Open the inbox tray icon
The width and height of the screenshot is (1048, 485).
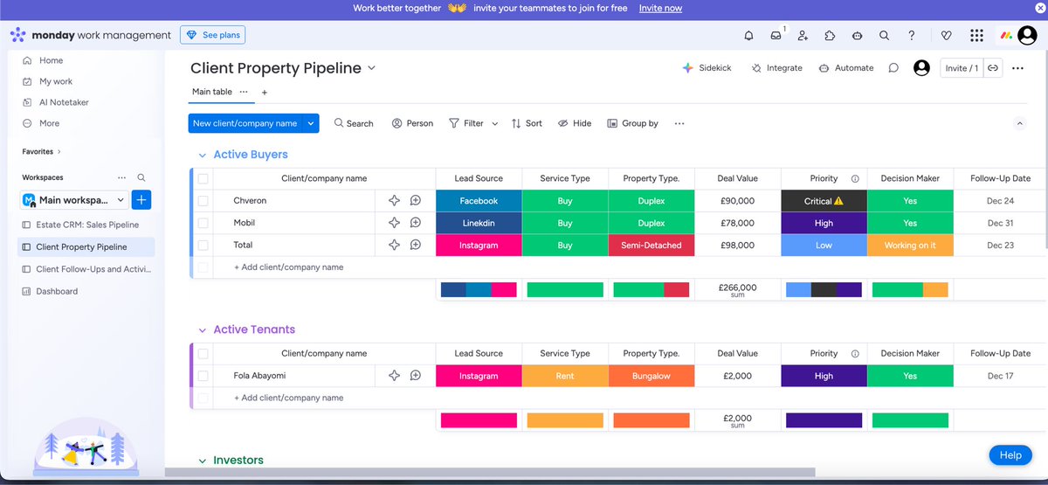[x=776, y=36]
